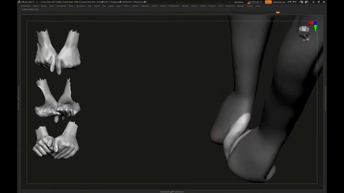Select the bottom hands reference image
Screen dimensions: 344x193
pos(56,139)
